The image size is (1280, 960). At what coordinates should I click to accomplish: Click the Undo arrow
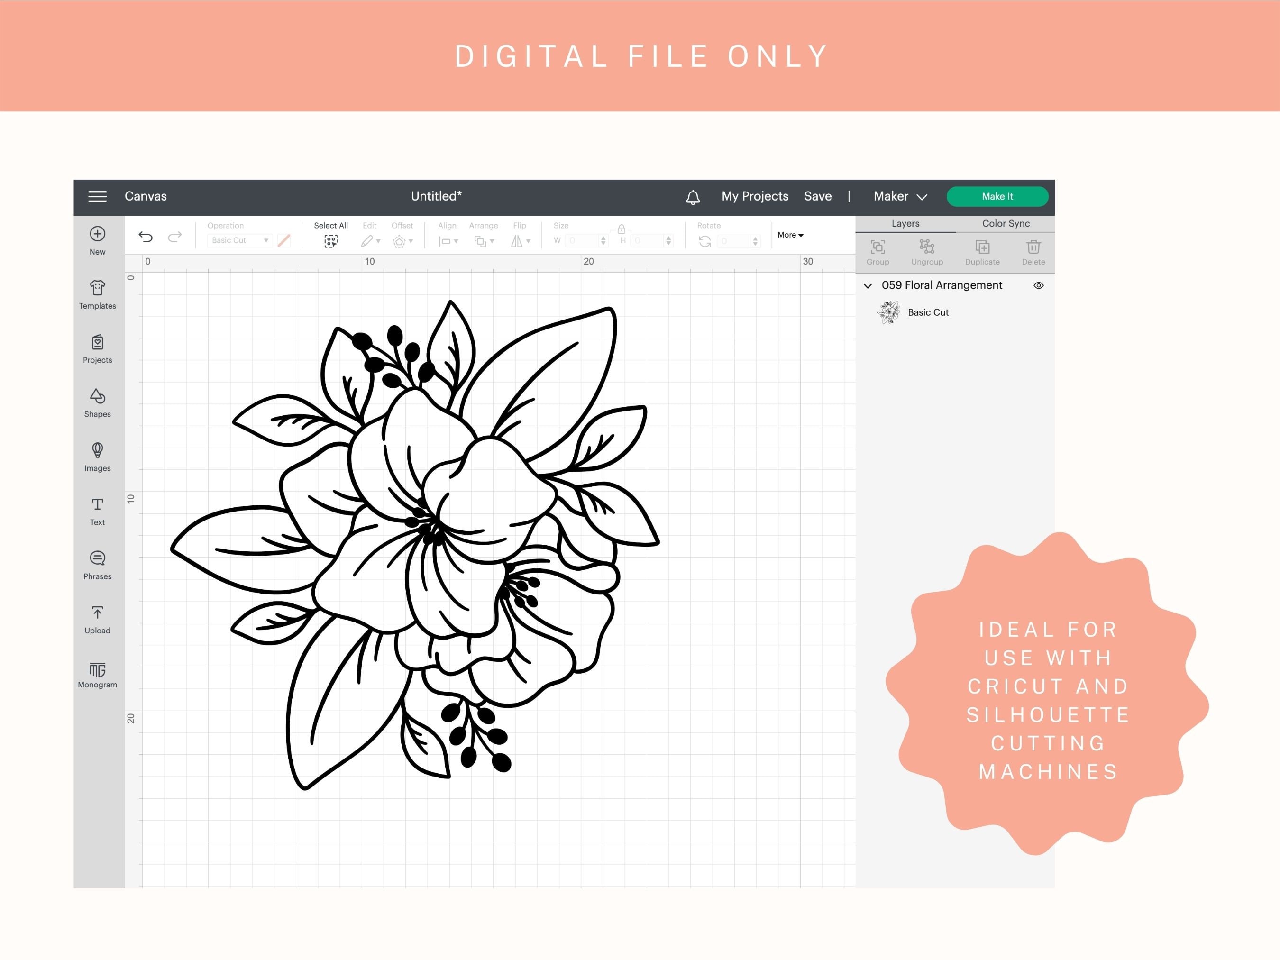(x=145, y=237)
